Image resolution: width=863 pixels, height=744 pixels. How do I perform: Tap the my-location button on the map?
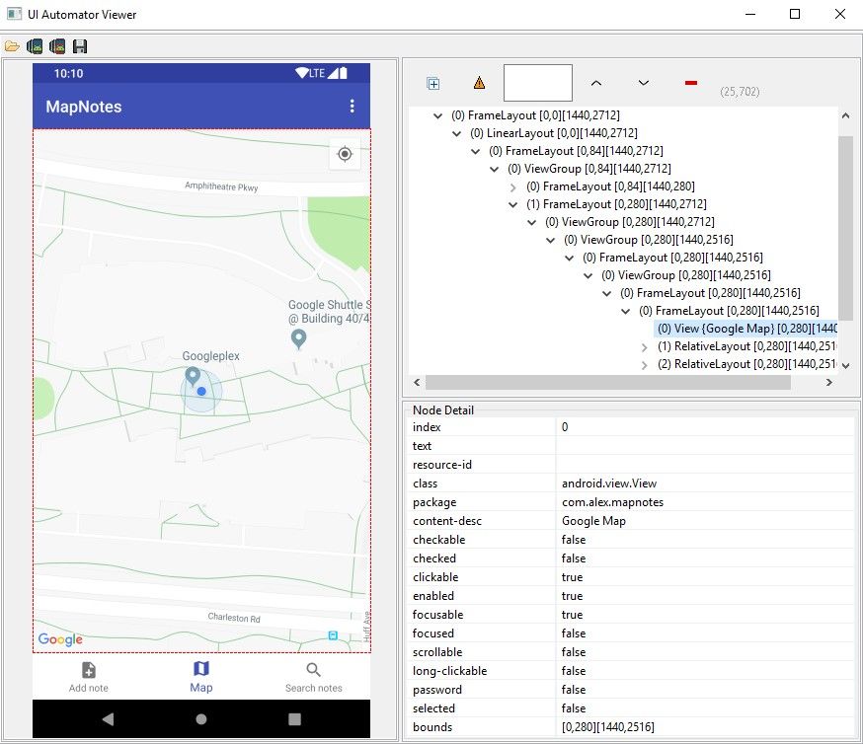point(345,154)
